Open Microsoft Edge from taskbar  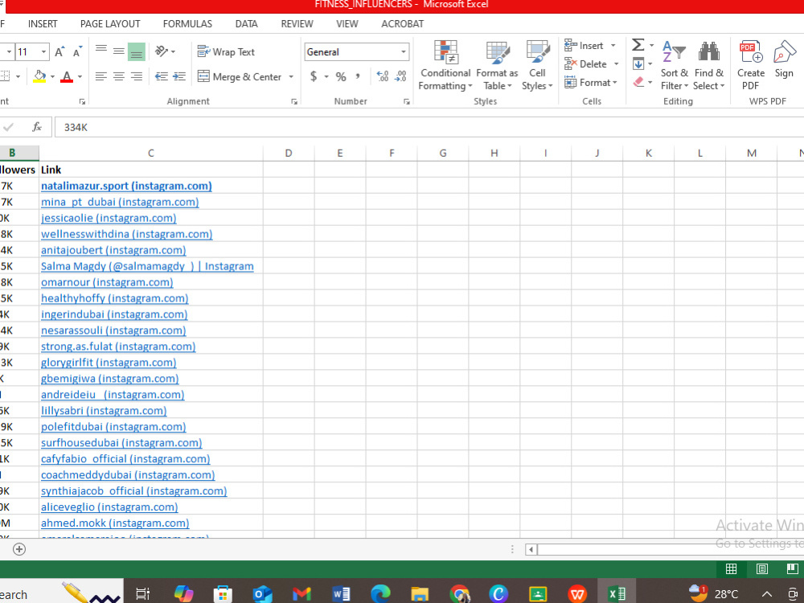pyautogui.click(x=380, y=593)
